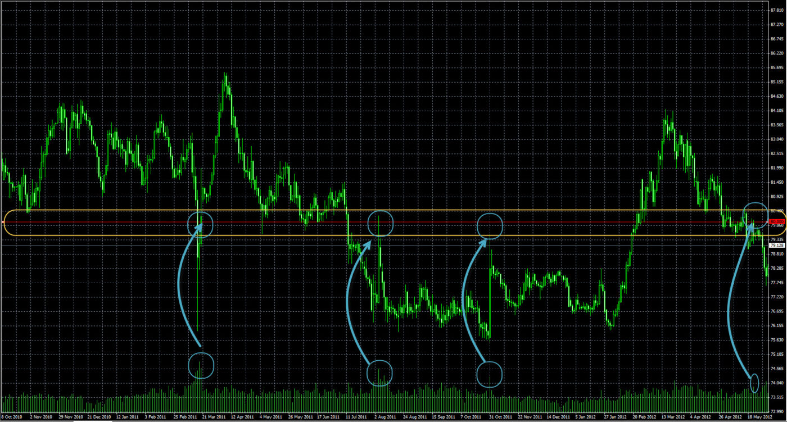Click the 73.515 price scale label
The image size is (787, 422).
pos(777,397)
